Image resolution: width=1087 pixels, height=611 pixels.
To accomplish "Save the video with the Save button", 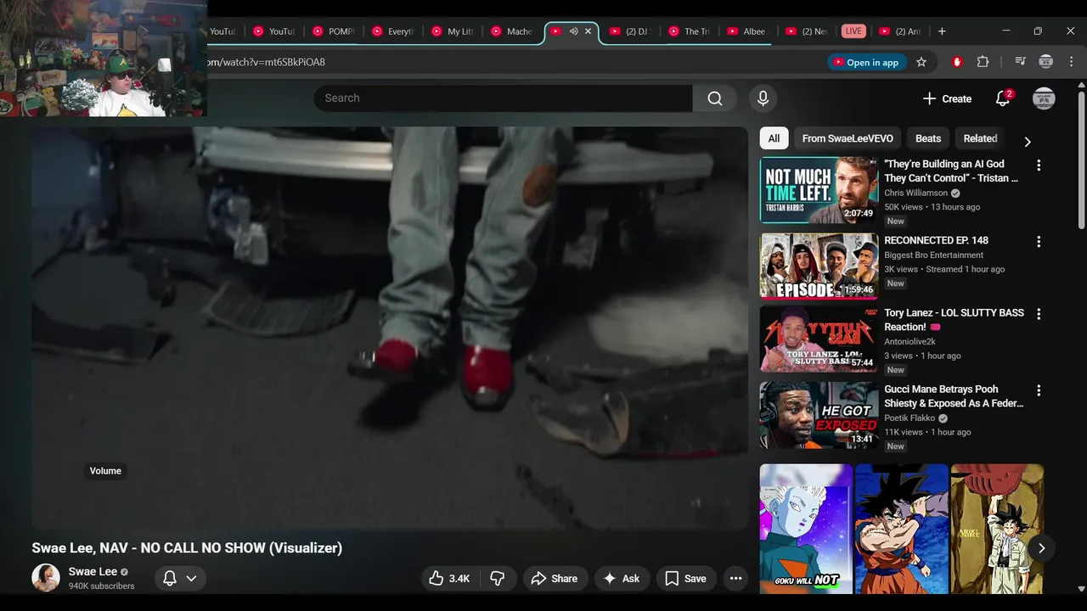I will [x=686, y=579].
